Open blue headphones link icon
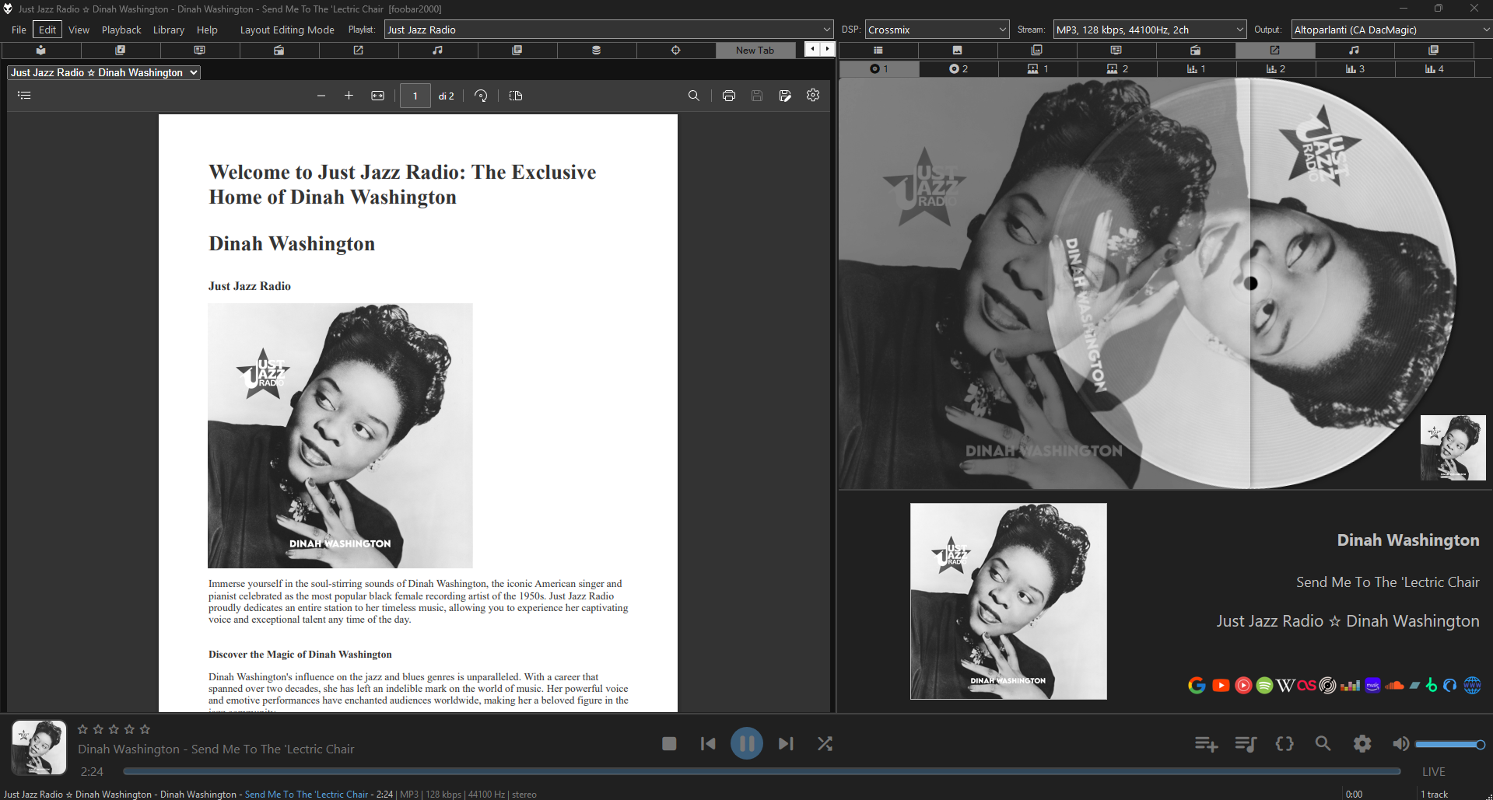The image size is (1493, 800). point(1449,686)
